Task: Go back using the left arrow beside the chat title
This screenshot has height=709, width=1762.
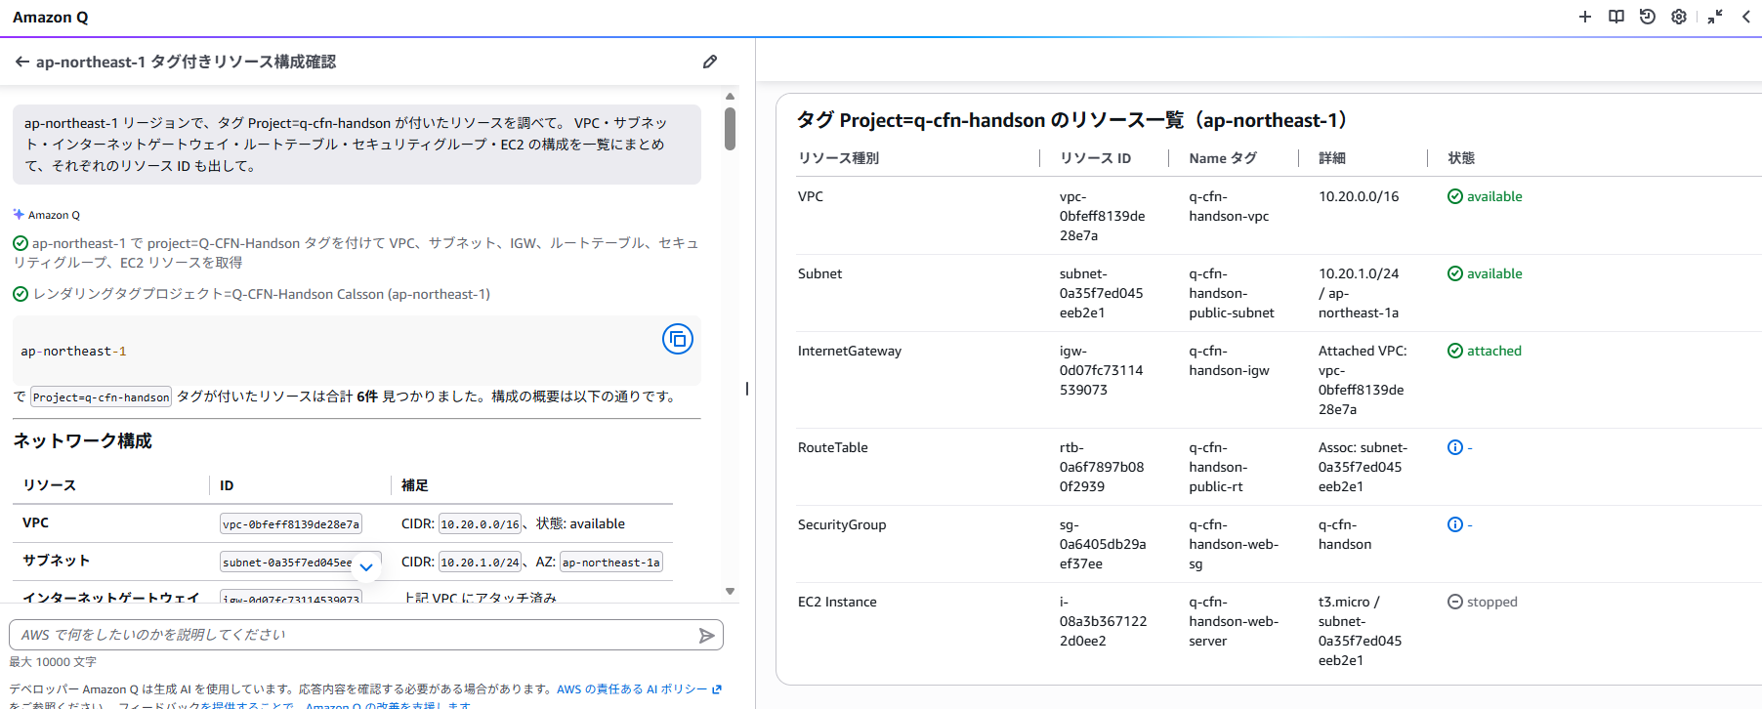Action: point(21,62)
